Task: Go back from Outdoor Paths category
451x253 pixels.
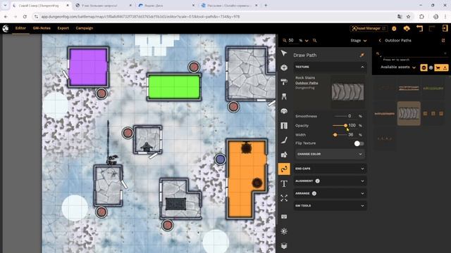Action: point(380,41)
